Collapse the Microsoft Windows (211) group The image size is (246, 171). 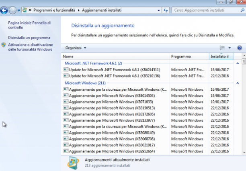[x=238, y=83]
